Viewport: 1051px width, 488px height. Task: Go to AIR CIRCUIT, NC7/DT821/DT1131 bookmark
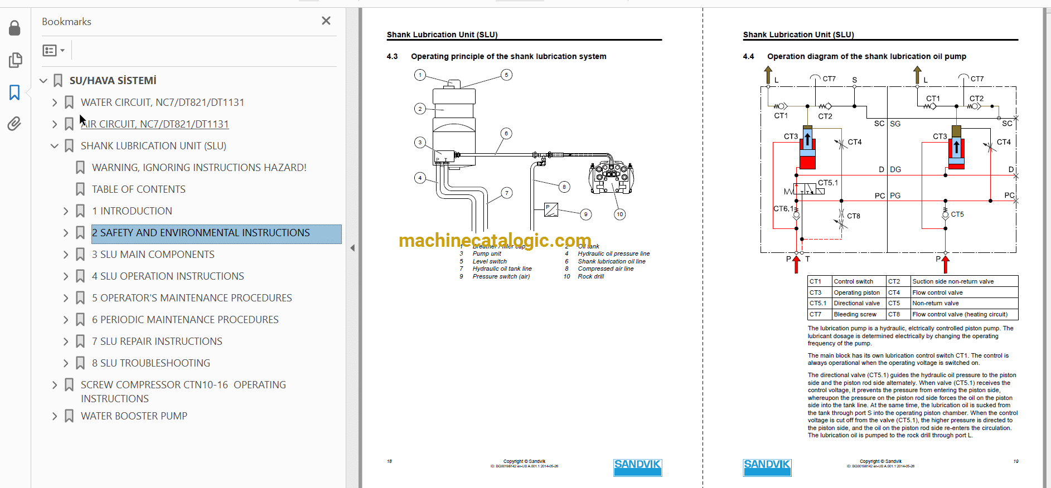point(154,124)
